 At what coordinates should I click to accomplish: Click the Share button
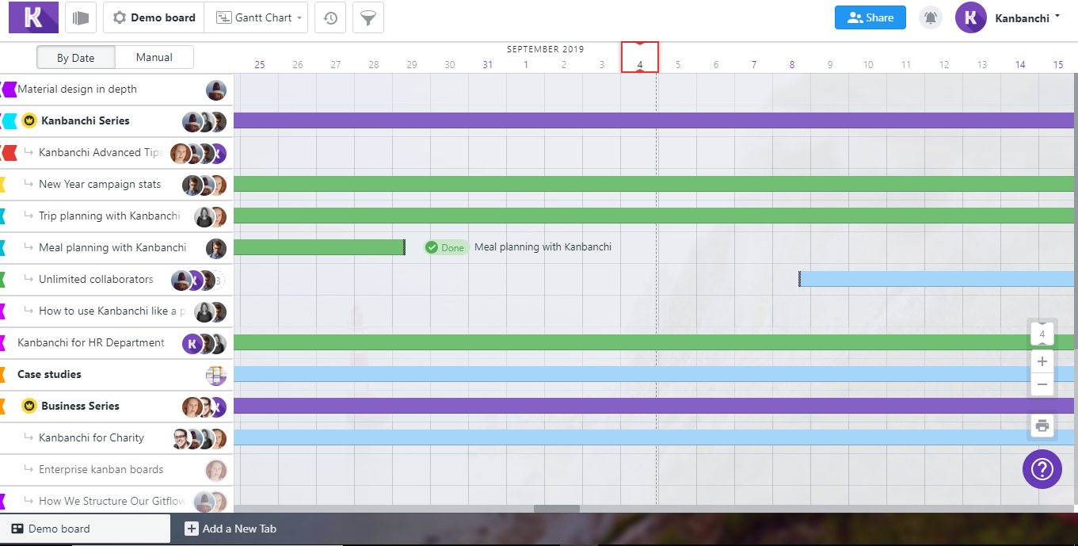point(870,17)
